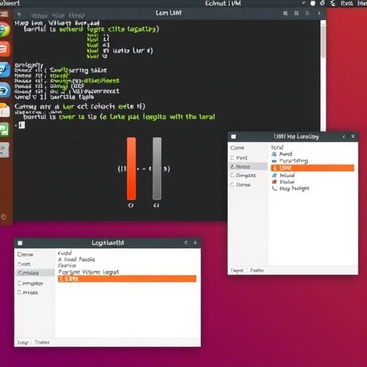Viewport: 367px width, 367px height.
Task: Click the blue icon beside 'Aetel'
Action: click(x=274, y=154)
